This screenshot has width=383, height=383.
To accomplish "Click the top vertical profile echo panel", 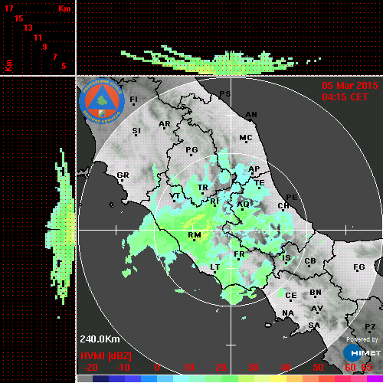I will point(230,38).
